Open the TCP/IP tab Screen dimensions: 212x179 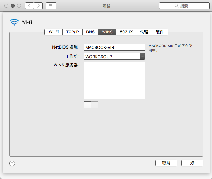tap(72, 32)
